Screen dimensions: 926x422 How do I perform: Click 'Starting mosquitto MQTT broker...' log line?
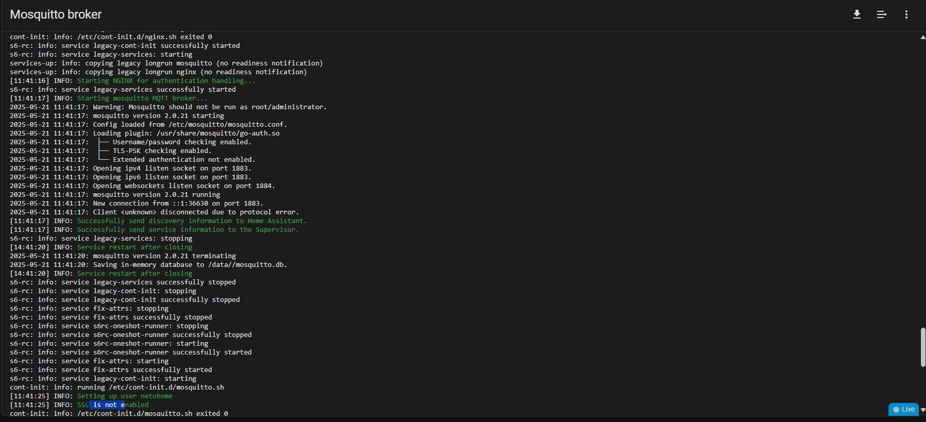pos(109,98)
